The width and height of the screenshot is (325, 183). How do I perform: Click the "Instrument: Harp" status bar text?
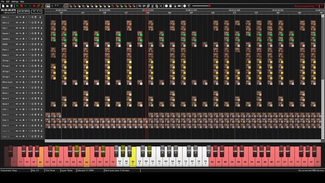coord(9,170)
